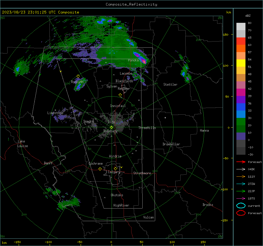
Task: Click the Vulcan city label
Action: click(148, 217)
